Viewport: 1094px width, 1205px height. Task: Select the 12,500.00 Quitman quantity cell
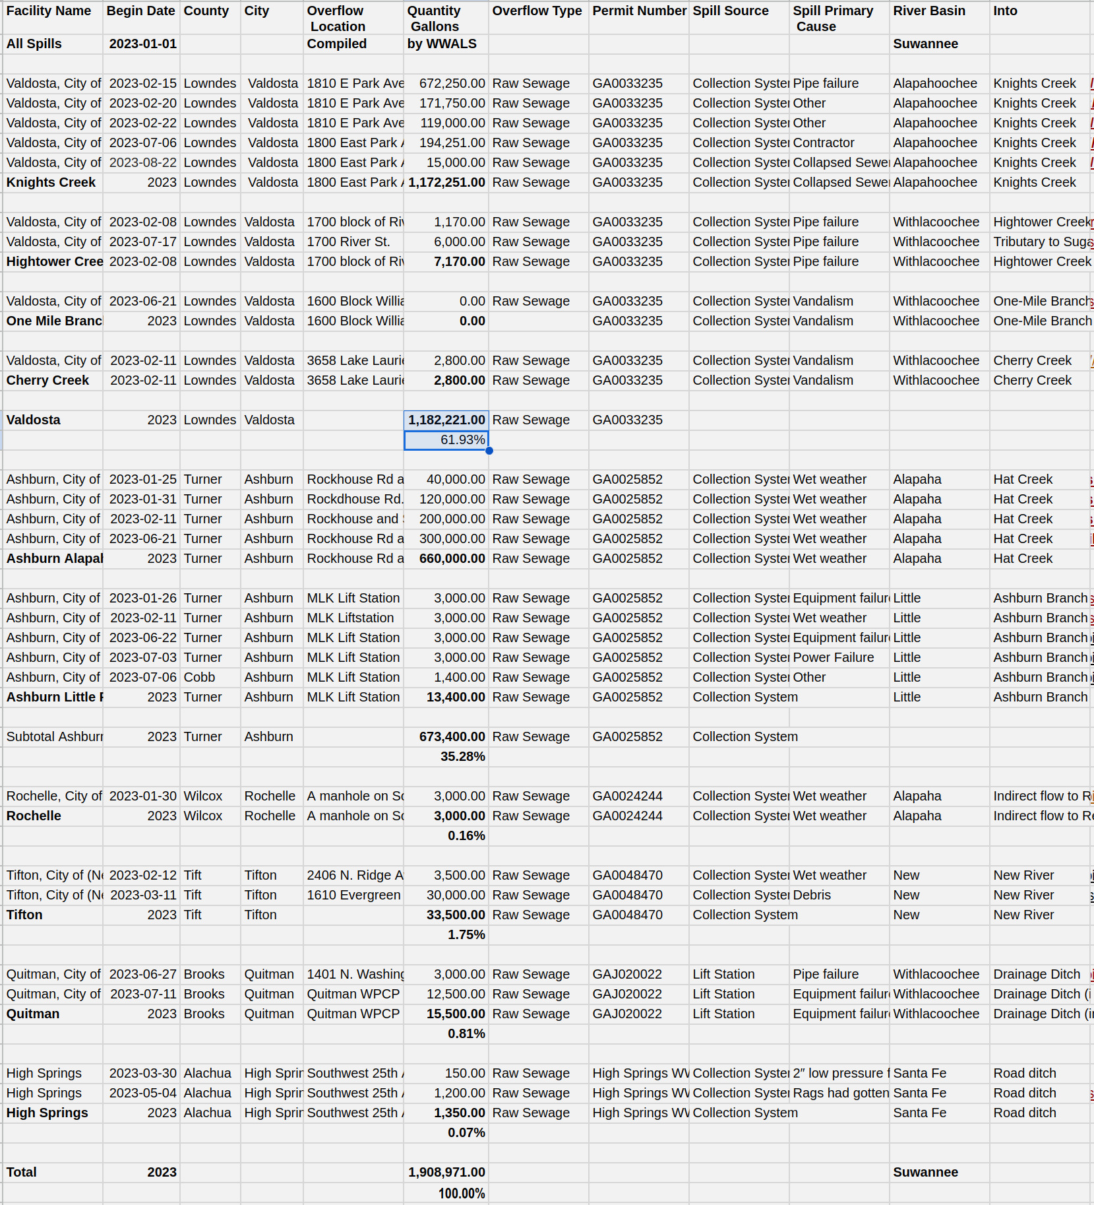446,994
